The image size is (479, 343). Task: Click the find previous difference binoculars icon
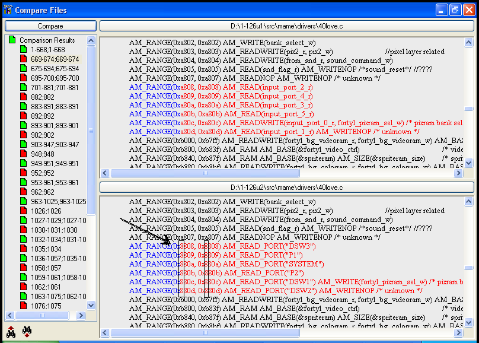[x=11, y=332]
